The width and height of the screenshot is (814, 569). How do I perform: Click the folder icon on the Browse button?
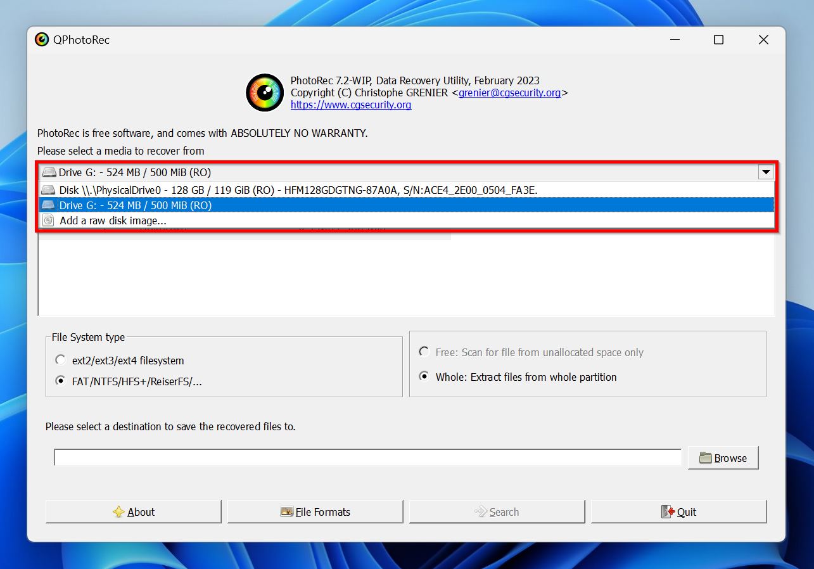tap(706, 457)
